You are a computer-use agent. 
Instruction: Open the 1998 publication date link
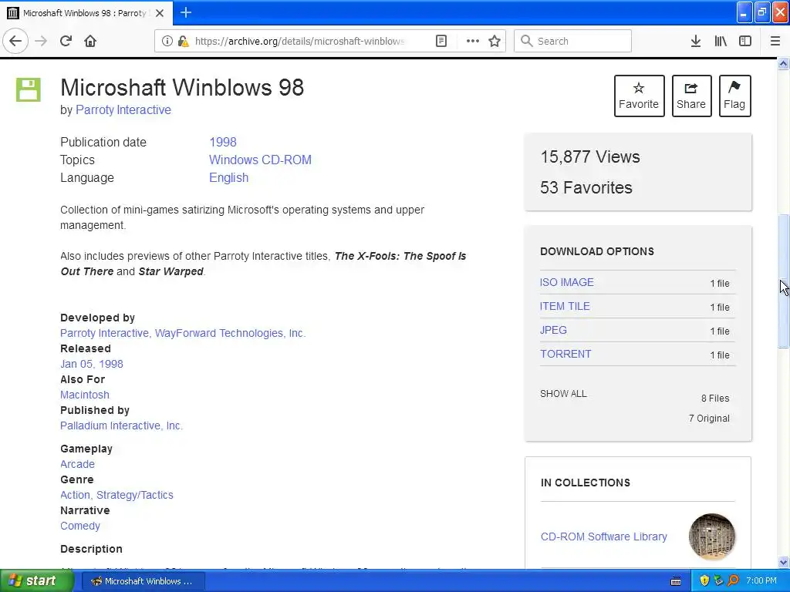tap(223, 142)
